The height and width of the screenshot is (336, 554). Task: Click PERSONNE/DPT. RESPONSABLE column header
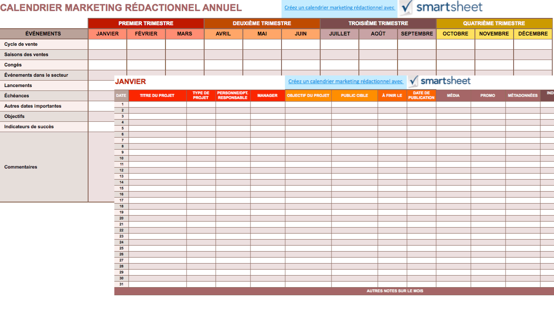click(233, 96)
